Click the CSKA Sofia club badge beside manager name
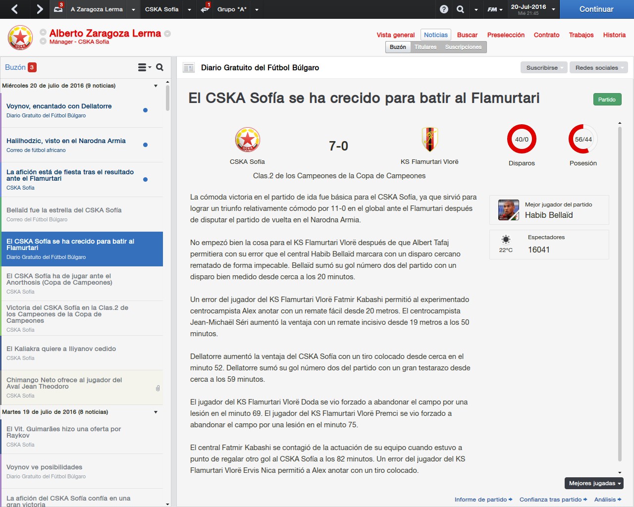 (x=20, y=38)
